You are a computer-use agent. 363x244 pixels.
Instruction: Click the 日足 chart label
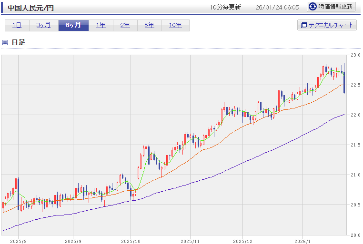(x=19, y=42)
